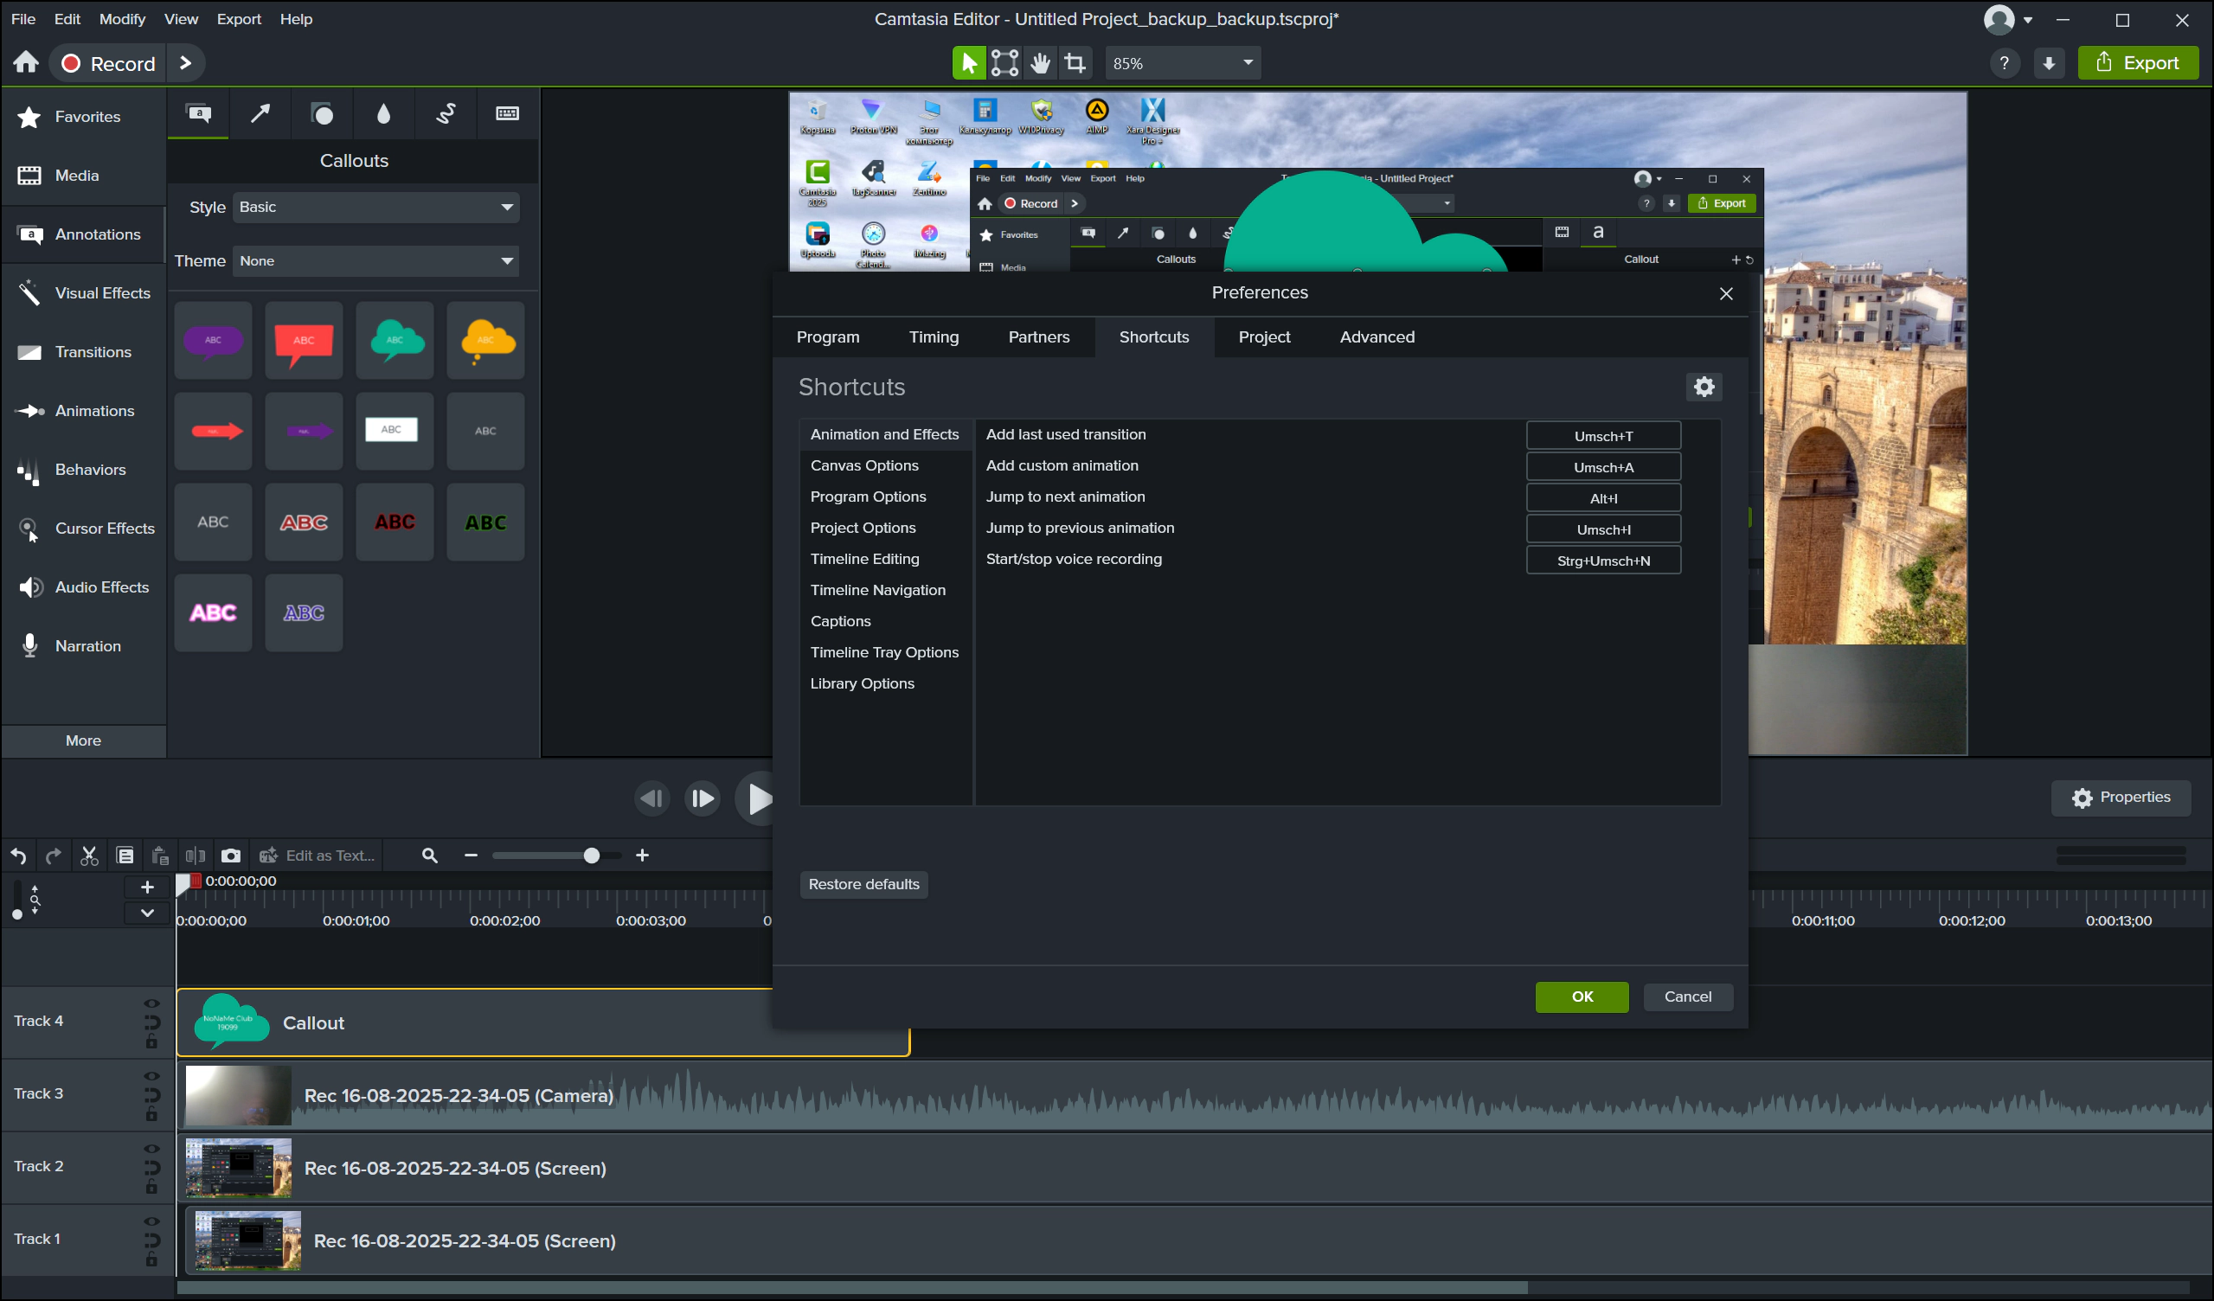Activate the Pan hand tool
The width and height of the screenshot is (2214, 1301).
1040,63
